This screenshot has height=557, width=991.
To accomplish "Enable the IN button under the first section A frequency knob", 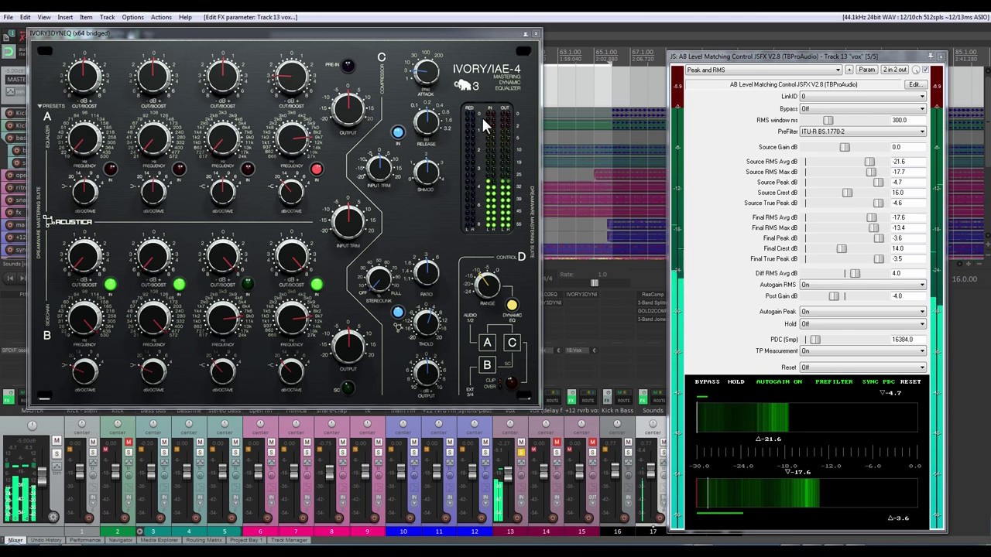I will (111, 169).
